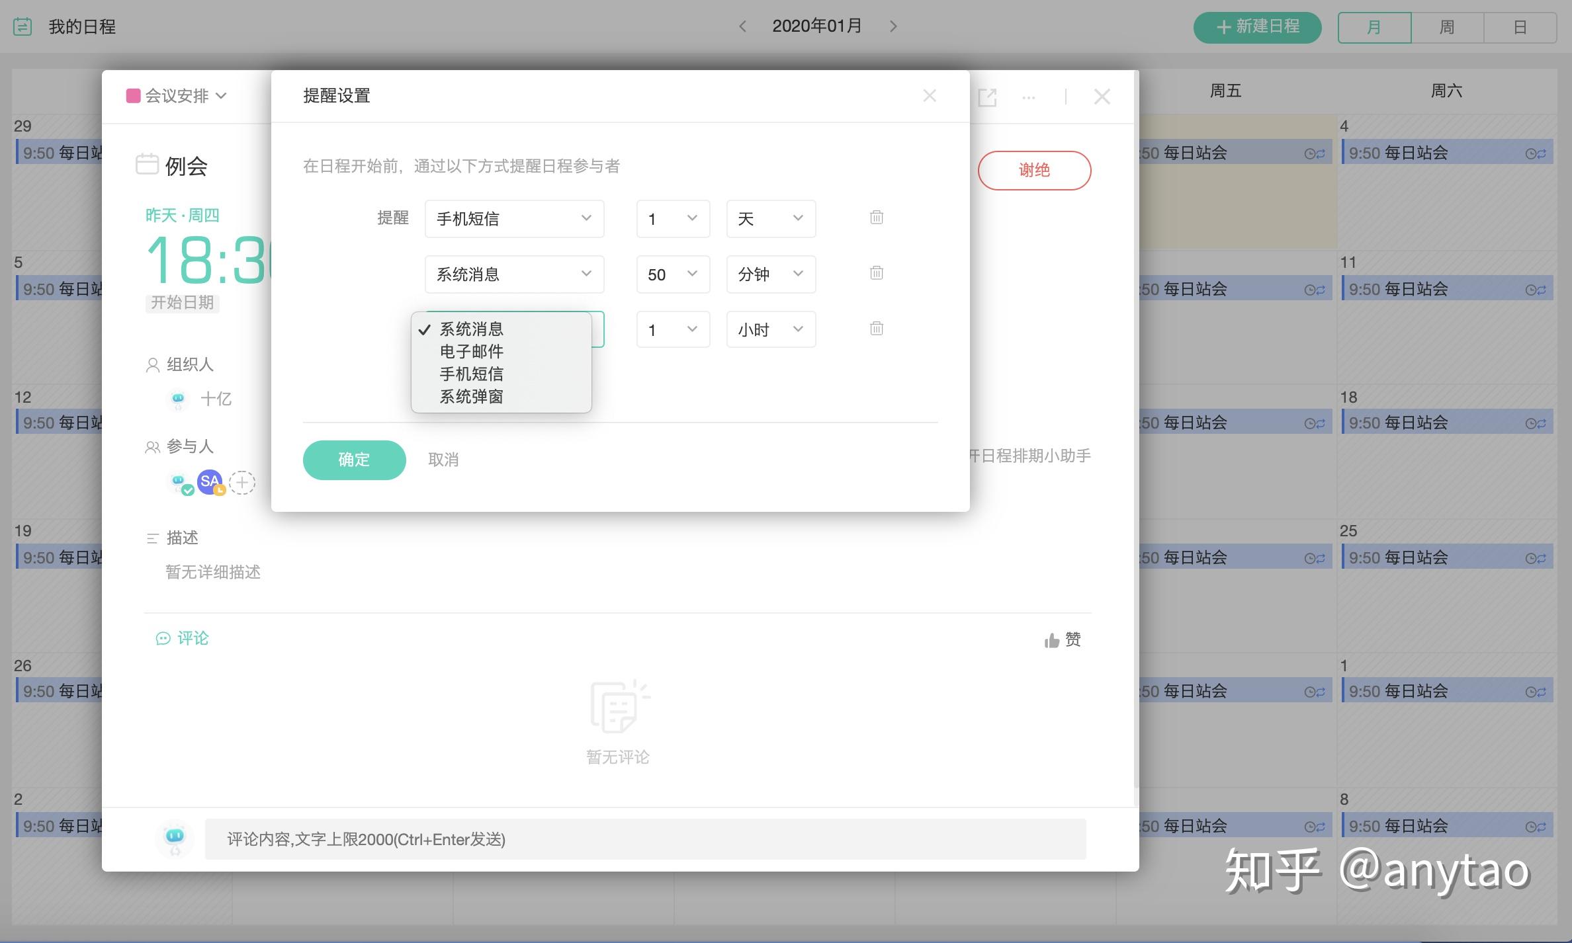Viewport: 1572px width, 943px height.
Task: Switch to the 日 view tab
Action: 1520,27
